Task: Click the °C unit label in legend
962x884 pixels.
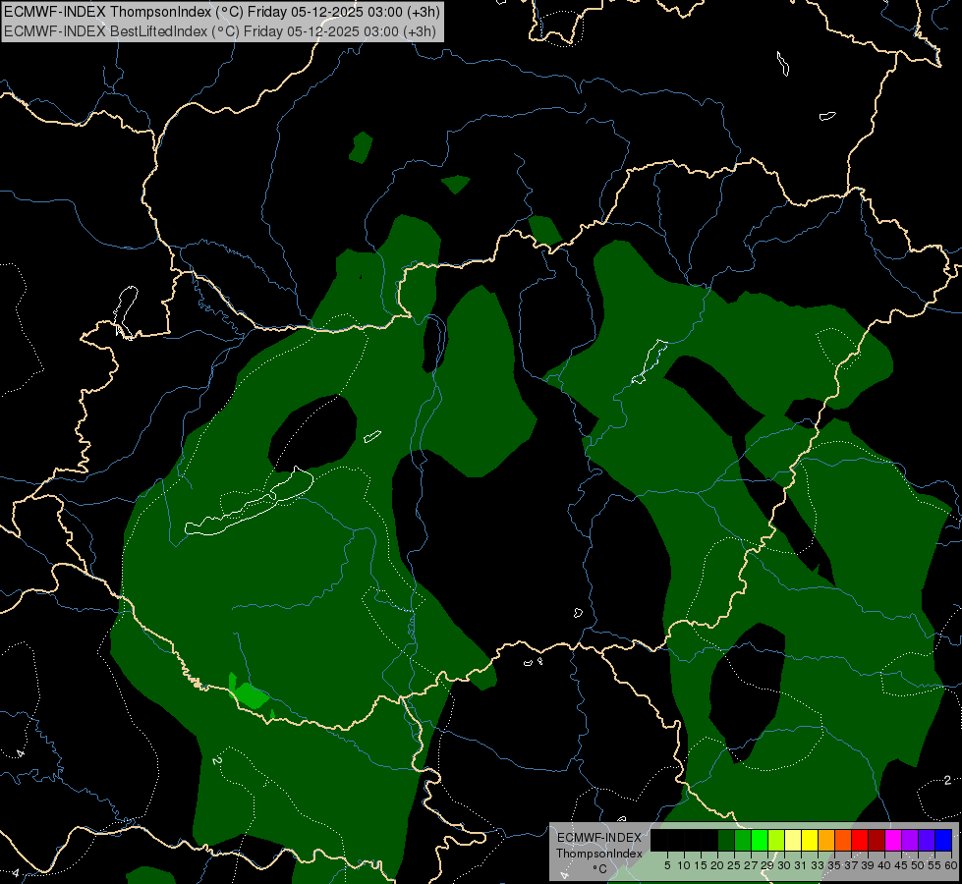Action: tap(600, 868)
